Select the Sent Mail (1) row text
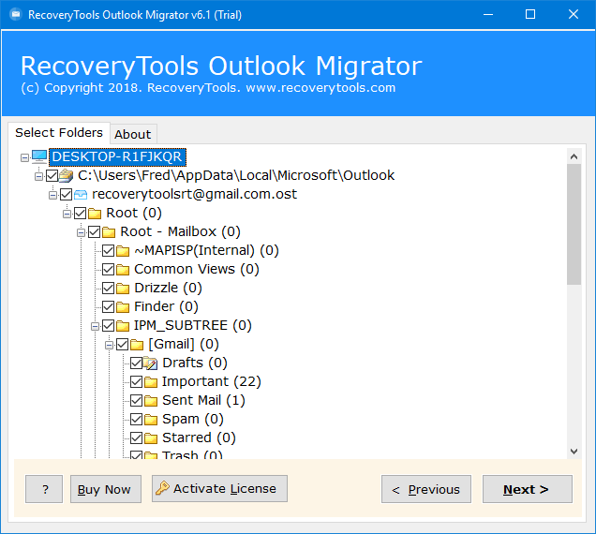The image size is (596, 534). click(203, 401)
